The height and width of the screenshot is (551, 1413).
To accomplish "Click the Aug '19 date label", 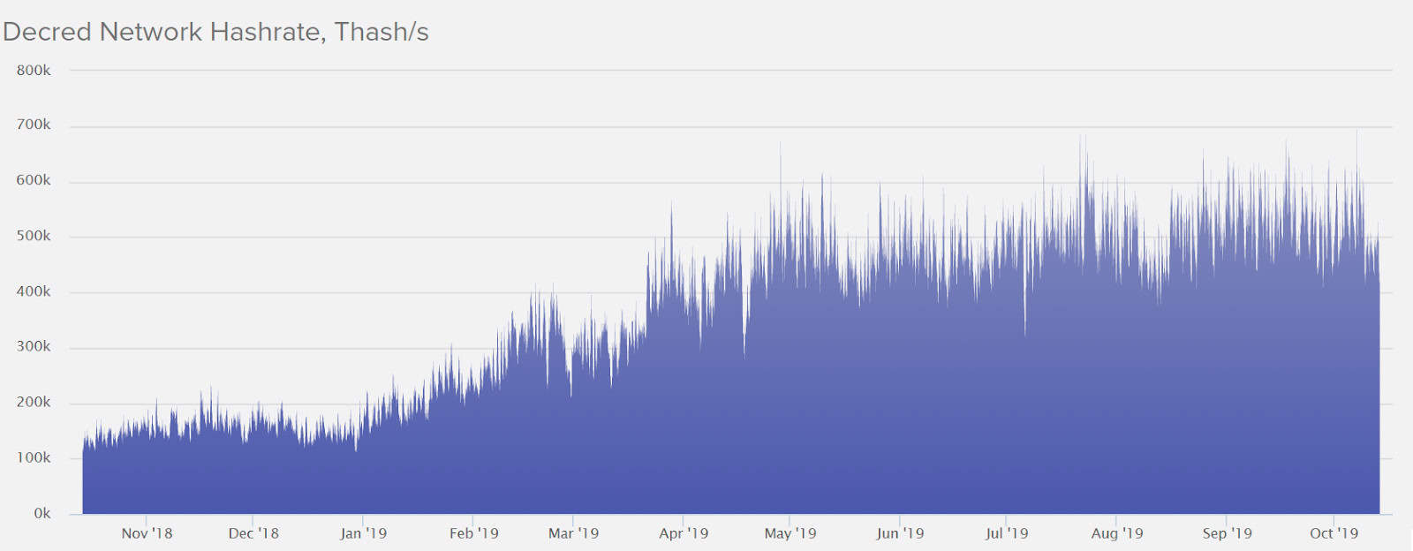I will [1116, 533].
